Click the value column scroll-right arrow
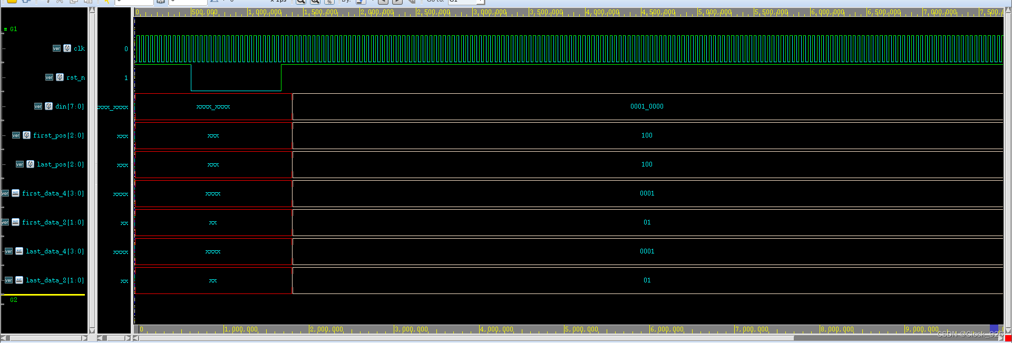 coord(128,338)
